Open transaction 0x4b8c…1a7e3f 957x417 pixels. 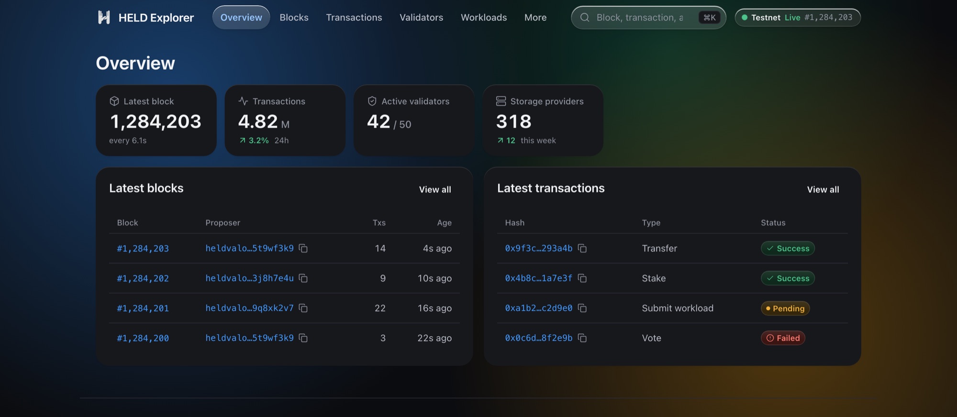click(539, 278)
